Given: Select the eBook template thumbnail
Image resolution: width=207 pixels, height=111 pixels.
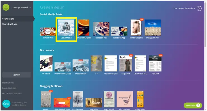Looking at the screenshot, I should point(46,99).
